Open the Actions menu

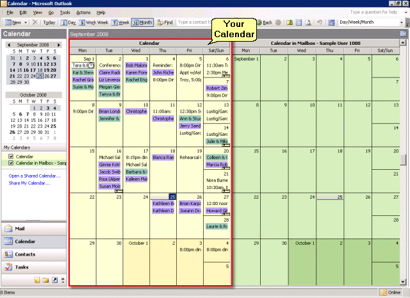click(83, 12)
